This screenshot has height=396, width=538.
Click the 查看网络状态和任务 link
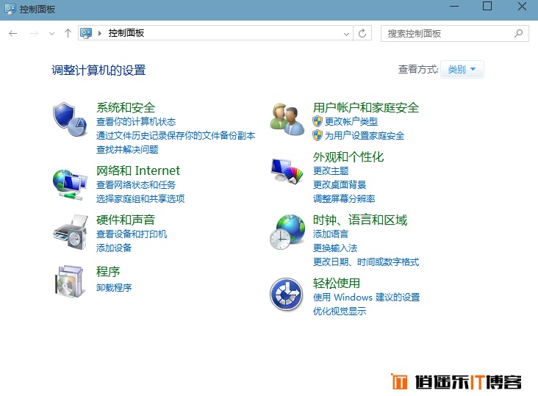coord(136,185)
